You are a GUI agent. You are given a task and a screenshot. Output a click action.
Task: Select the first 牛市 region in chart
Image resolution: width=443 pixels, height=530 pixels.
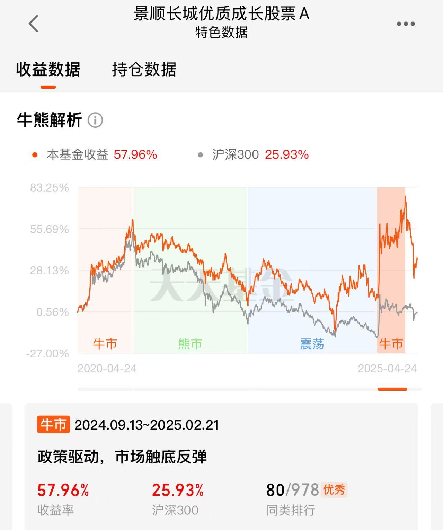pyautogui.click(x=105, y=270)
